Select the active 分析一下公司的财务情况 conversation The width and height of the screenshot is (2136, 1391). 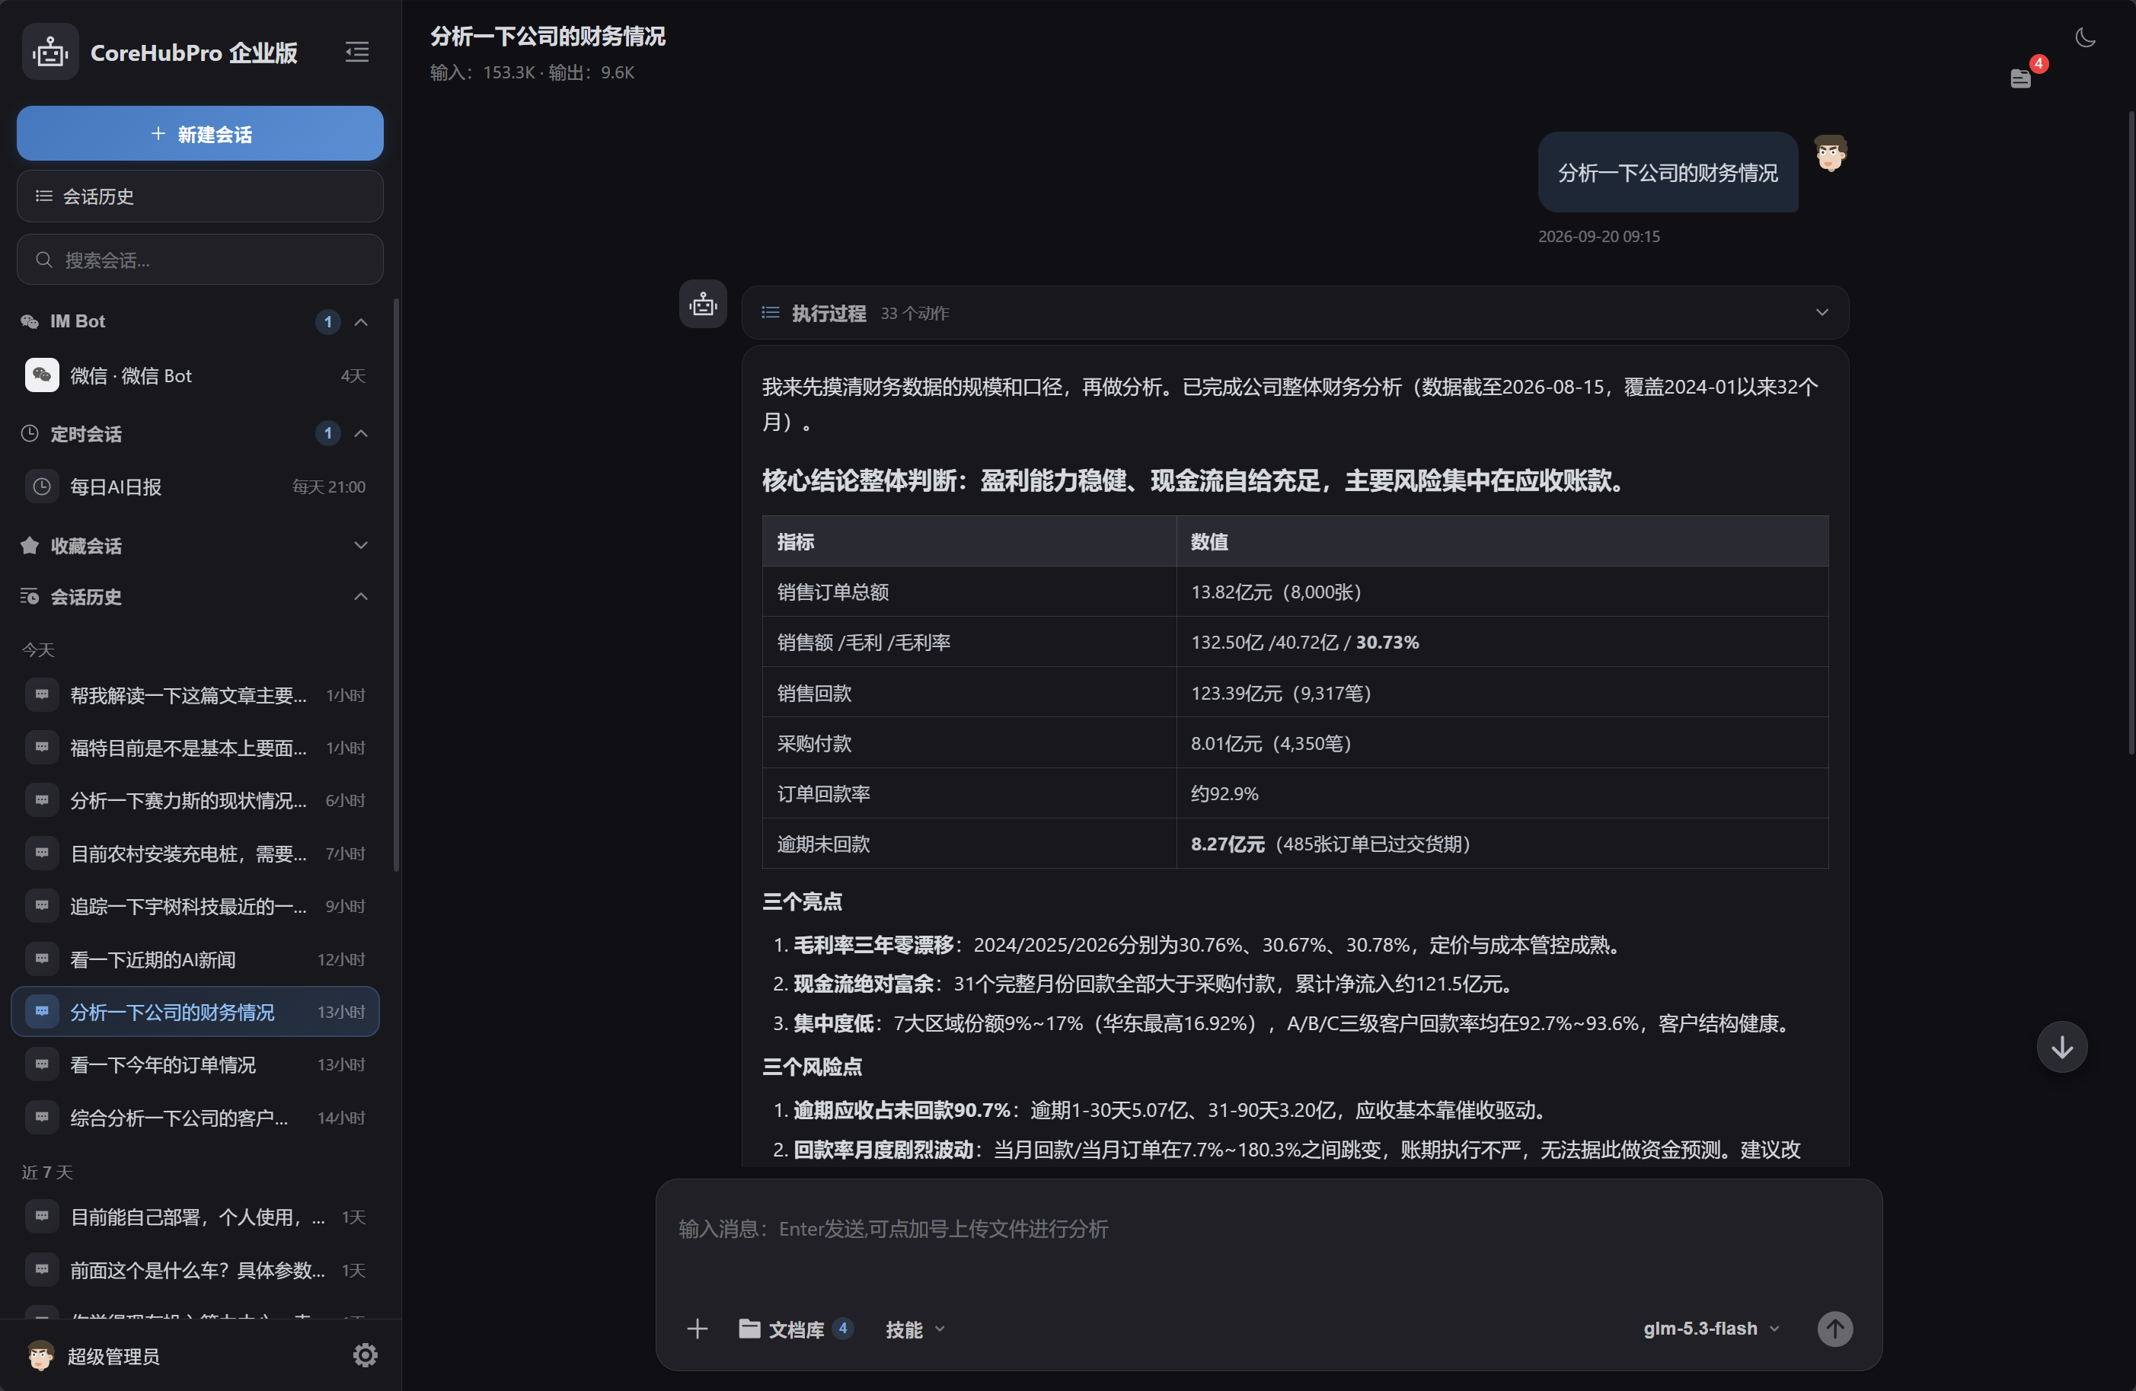coord(196,1011)
